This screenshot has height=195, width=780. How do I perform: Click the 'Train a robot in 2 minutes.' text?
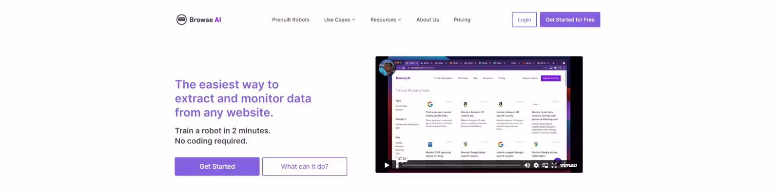(222, 131)
